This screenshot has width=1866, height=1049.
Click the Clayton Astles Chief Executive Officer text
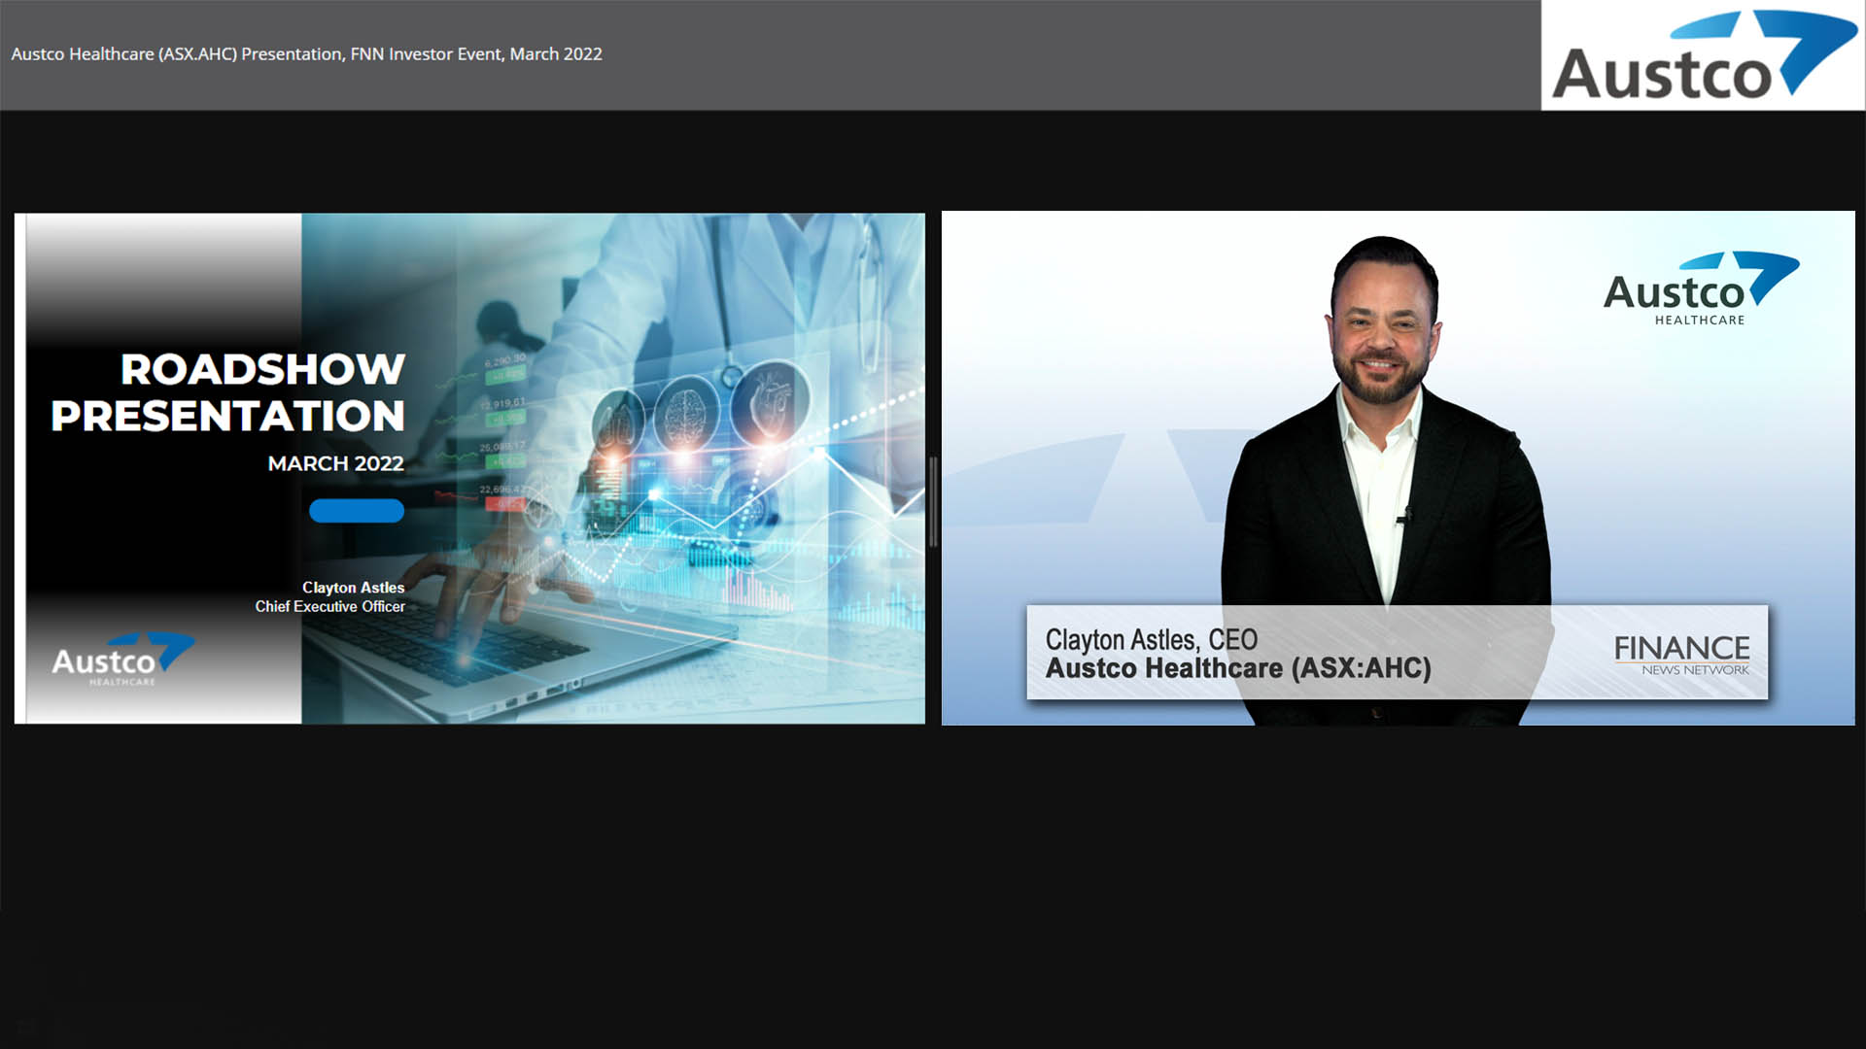tap(330, 596)
